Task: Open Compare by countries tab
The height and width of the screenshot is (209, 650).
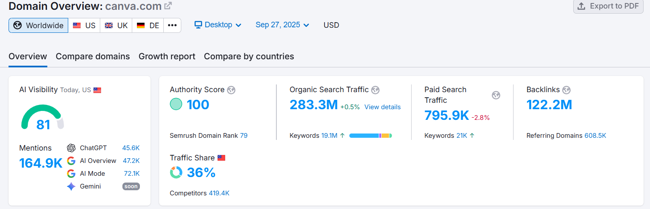Action: 249,56
